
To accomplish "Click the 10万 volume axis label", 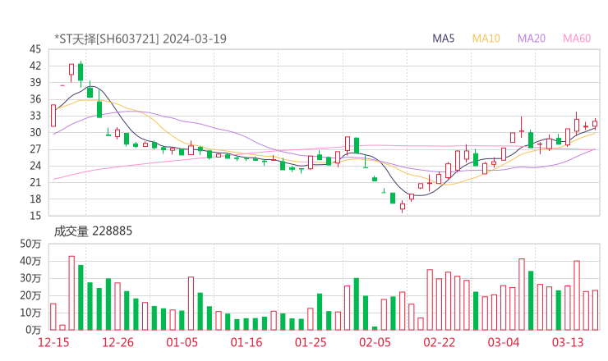I will [30, 313].
